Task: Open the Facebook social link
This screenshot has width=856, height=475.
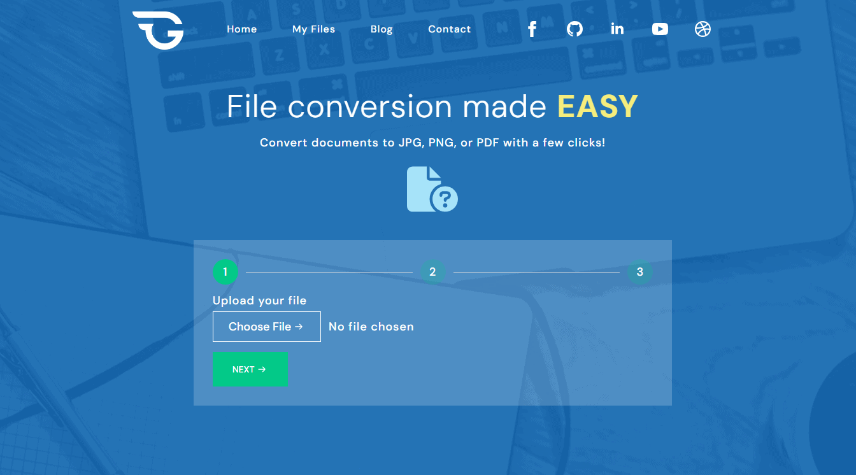Action: [532, 29]
